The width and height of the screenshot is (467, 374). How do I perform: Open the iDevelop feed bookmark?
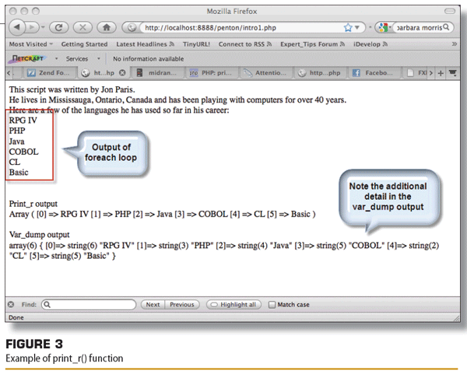tap(370, 44)
